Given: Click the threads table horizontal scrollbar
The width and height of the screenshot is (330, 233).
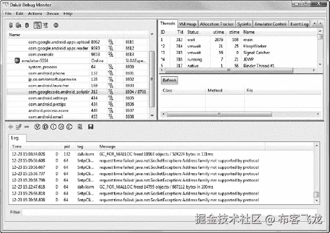Looking at the screenshot, I should click(x=229, y=70).
